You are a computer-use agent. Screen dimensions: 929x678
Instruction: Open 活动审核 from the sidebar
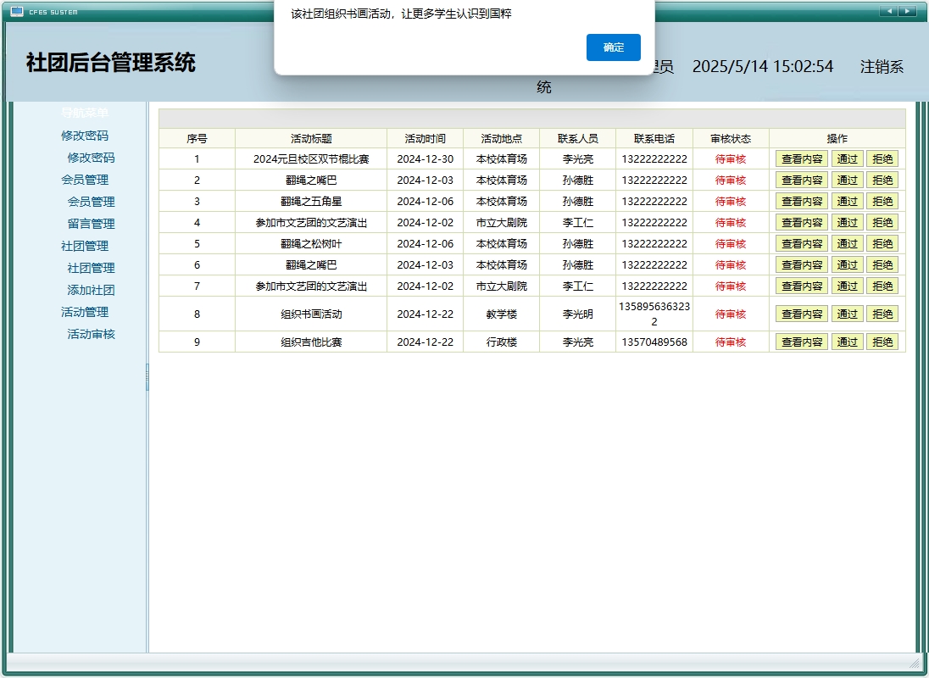[x=91, y=334]
